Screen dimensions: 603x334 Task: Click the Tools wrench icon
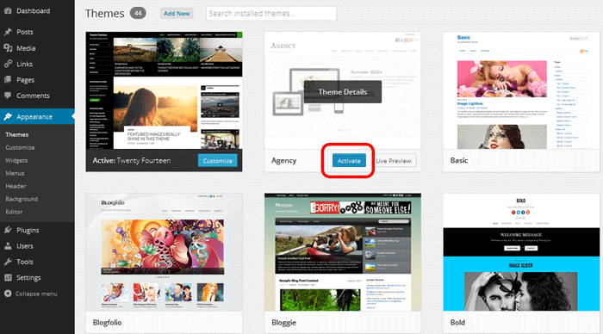(x=8, y=262)
